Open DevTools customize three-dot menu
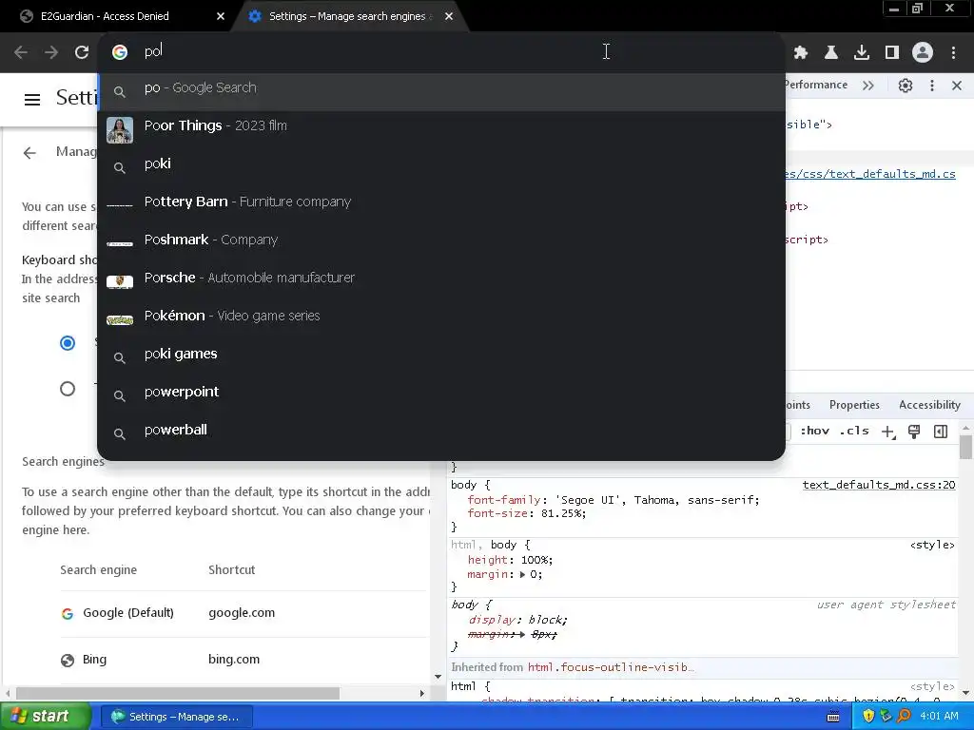Image resolution: width=974 pixels, height=730 pixels. point(932,86)
